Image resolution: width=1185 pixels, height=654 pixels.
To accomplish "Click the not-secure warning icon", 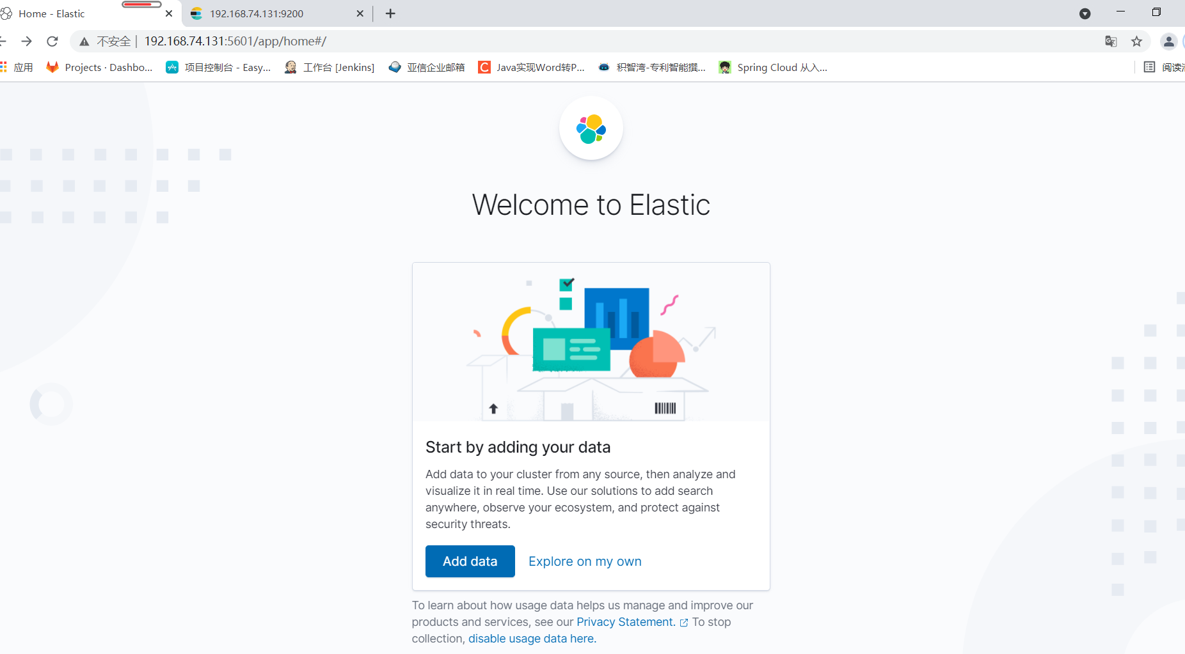I will [84, 42].
